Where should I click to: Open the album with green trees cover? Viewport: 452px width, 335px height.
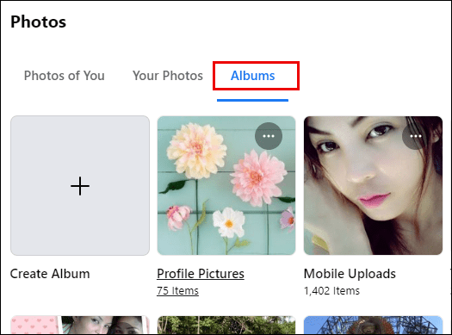click(x=226, y=326)
